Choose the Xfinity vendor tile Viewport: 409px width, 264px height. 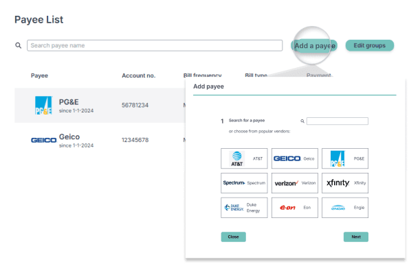(345, 183)
